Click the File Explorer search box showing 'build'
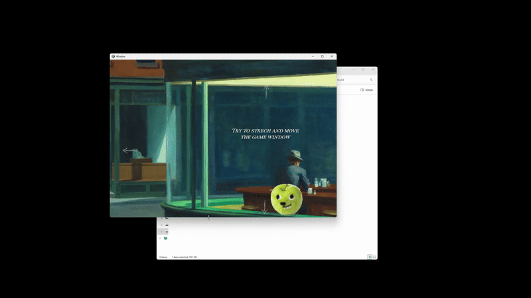The width and height of the screenshot is (531, 298). point(356,79)
